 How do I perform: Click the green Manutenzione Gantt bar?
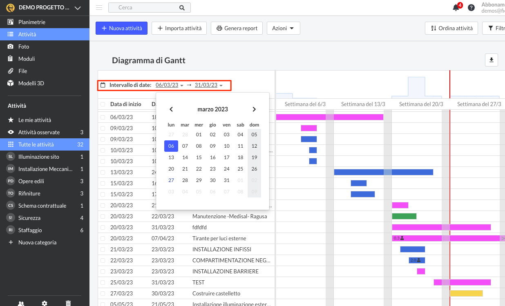point(404,216)
